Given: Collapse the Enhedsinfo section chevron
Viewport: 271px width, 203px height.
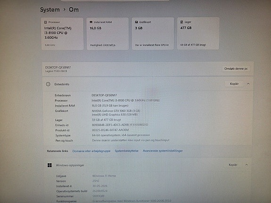Looking at the screenshot, I should click(x=248, y=84).
